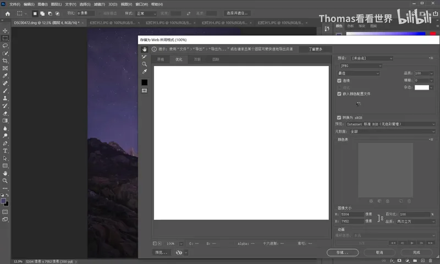The height and width of the screenshot is (264, 440).
Task: Open the JPEG file format dropdown
Action: click(x=361, y=66)
